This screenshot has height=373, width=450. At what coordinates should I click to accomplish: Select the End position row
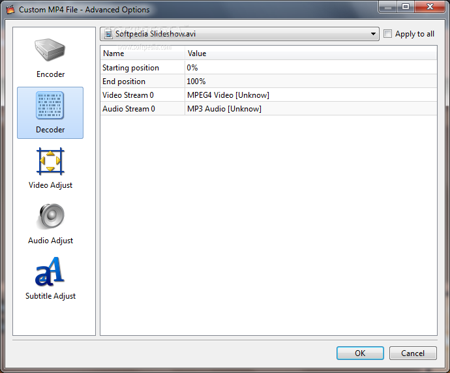pos(269,82)
